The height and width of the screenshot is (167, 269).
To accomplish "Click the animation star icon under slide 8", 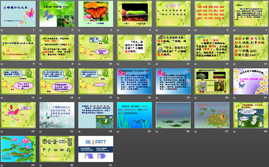I will 2,64.
